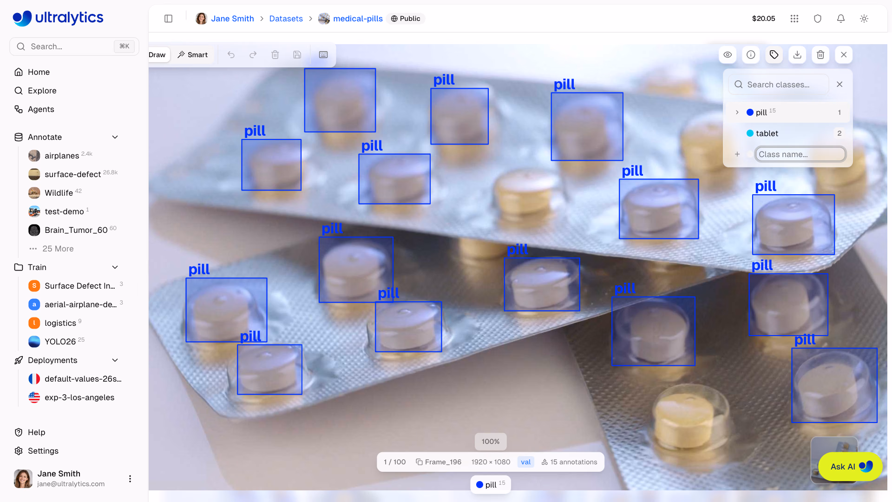Delete image using top-right trash icon
This screenshot has width=892, height=502.
[x=820, y=55]
